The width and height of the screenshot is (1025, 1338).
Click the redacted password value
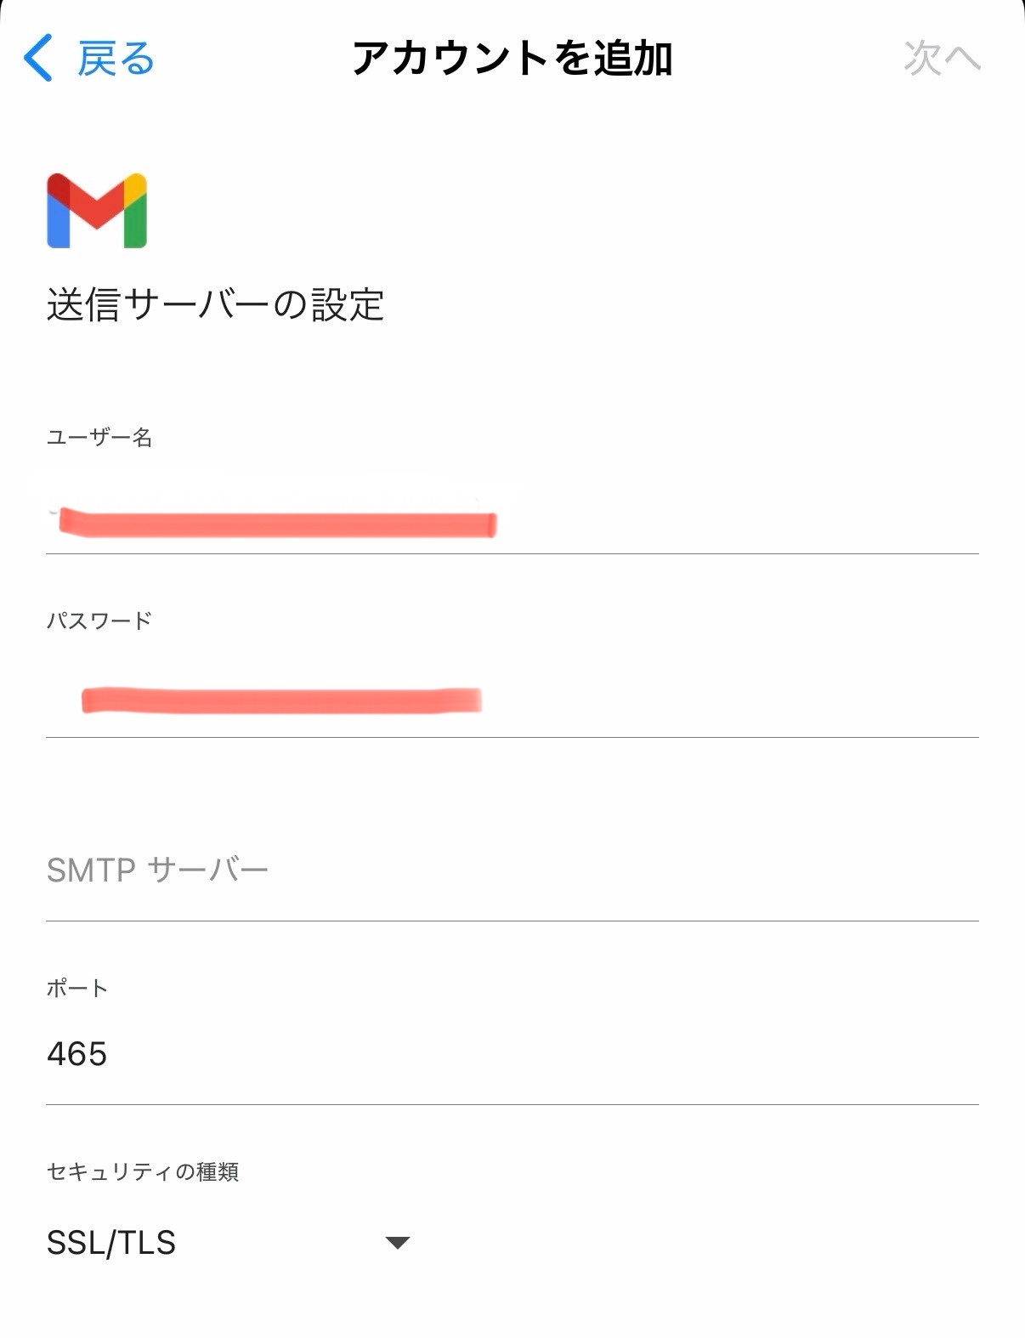pyautogui.click(x=282, y=700)
